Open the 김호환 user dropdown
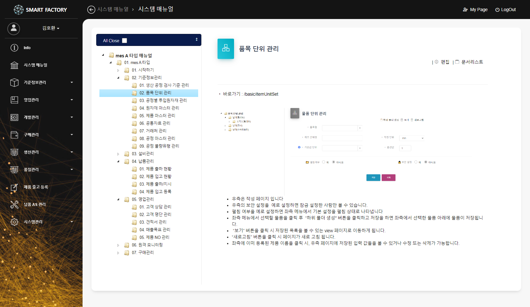Viewport: 530px width, 307px height. pos(51,29)
